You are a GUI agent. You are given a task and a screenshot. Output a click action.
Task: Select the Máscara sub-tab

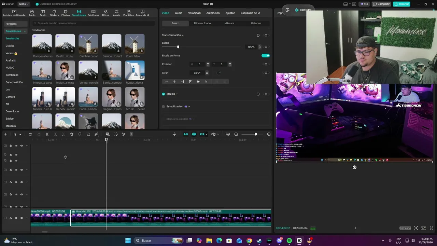229,23
